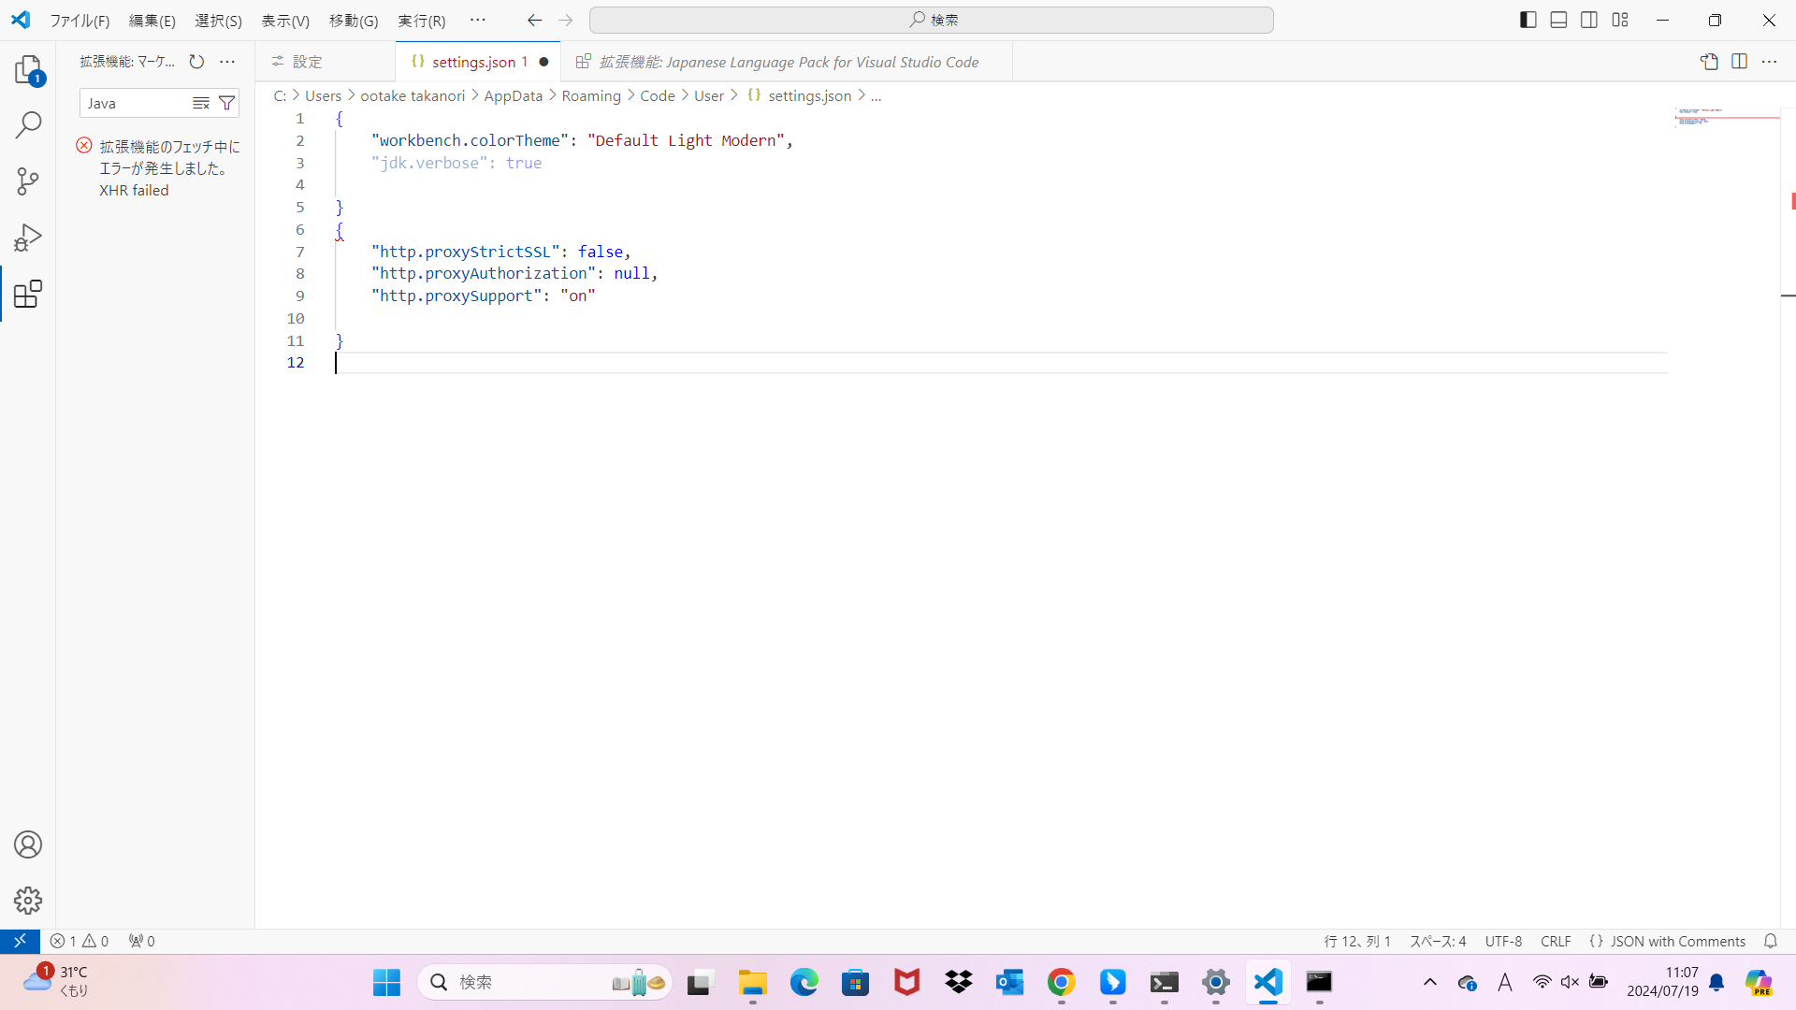This screenshot has width=1796, height=1010.
Task: Open Accounts icon in activity bar
Action: (x=28, y=844)
